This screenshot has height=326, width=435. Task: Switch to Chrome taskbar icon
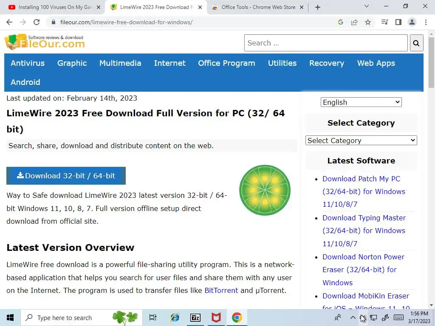tap(237, 318)
